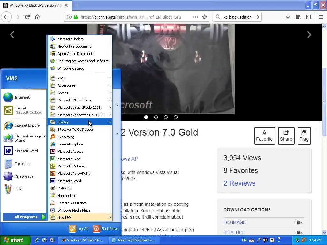Image resolution: width=327 pixels, height=245 pixels.
Task: Open the Downloads arrow in toolbar
Action: 288,17
